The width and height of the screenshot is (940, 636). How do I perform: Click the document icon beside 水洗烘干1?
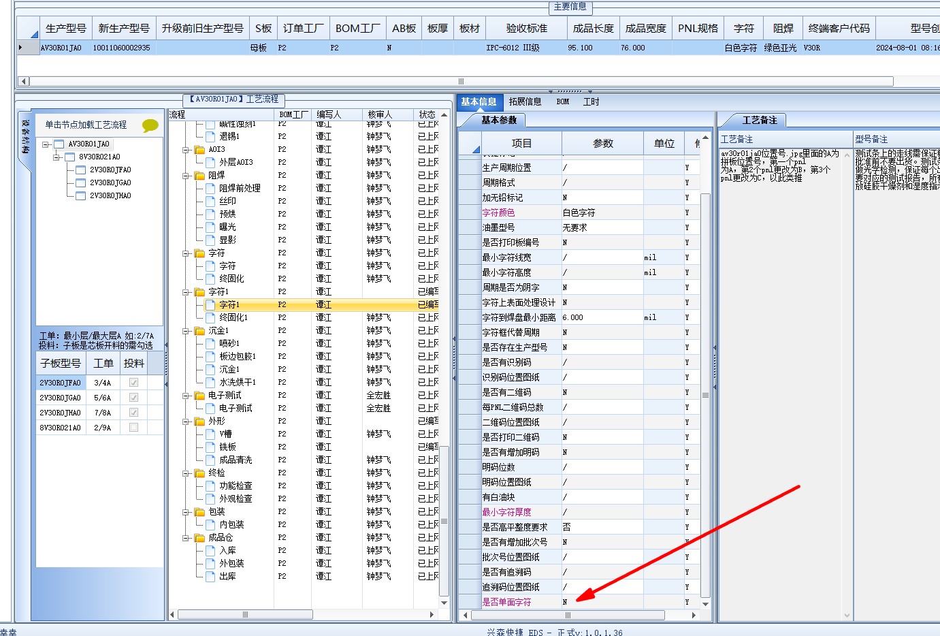210,383
